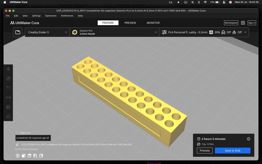Click the Bluetooth menu bar icon
262x164 pixels.
pyautogui.click(x=199, y=2)
